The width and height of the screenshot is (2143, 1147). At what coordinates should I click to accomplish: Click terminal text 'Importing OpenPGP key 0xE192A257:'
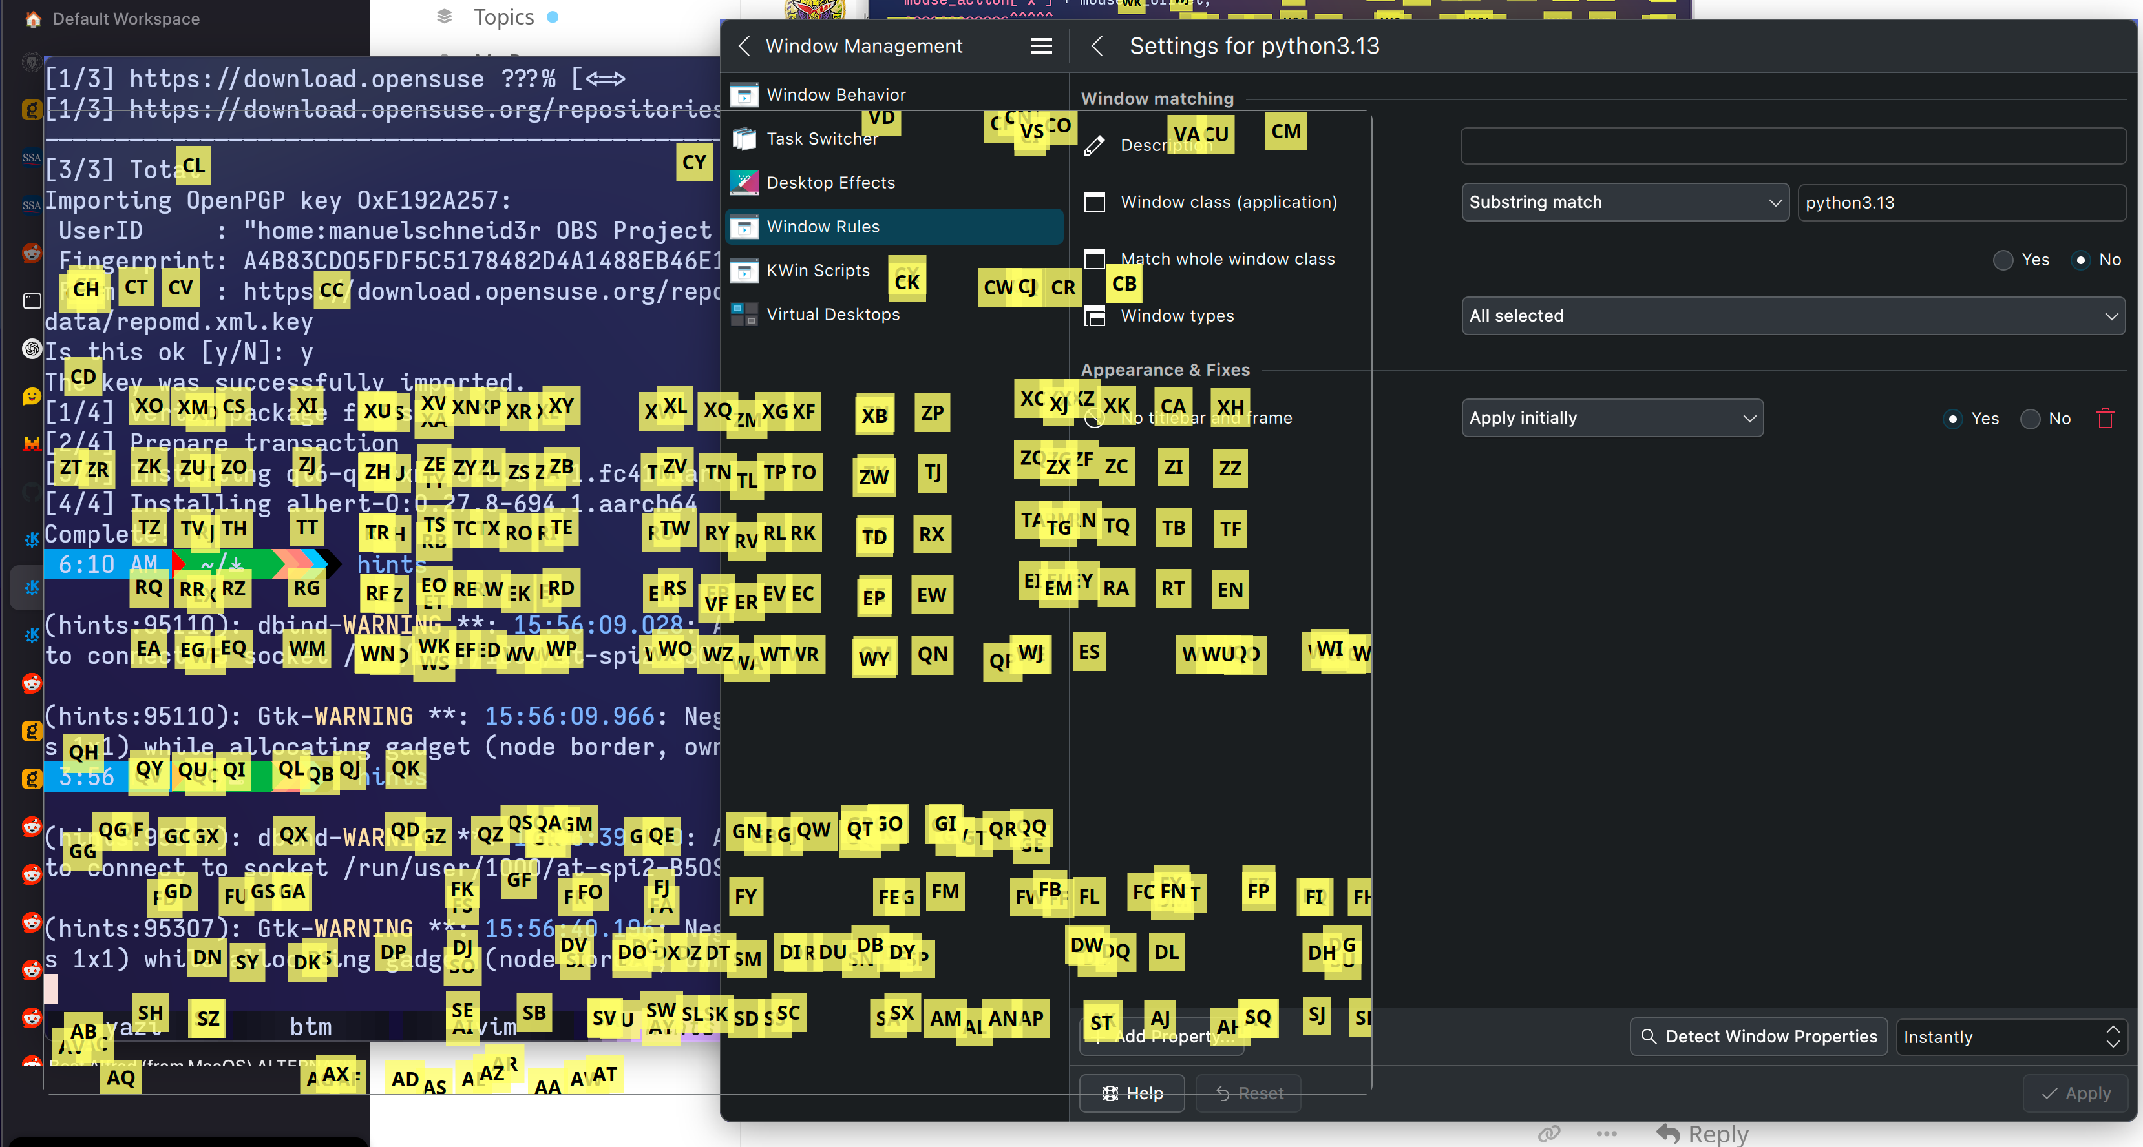coord(278,200)
